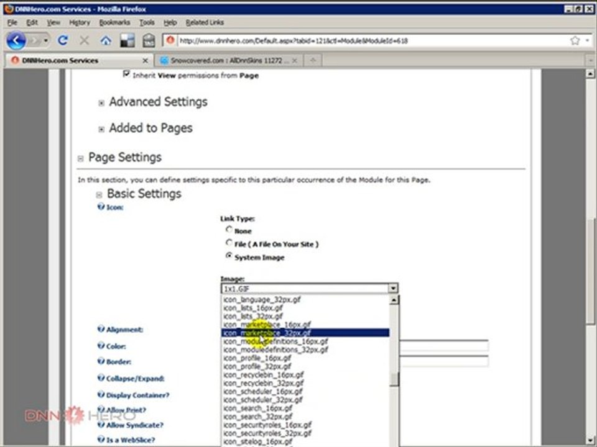Image resolution: width=597 pixels, height=447 pixels.
Task: Select File (A File On Your Site) radio
Action: point(229,243)
